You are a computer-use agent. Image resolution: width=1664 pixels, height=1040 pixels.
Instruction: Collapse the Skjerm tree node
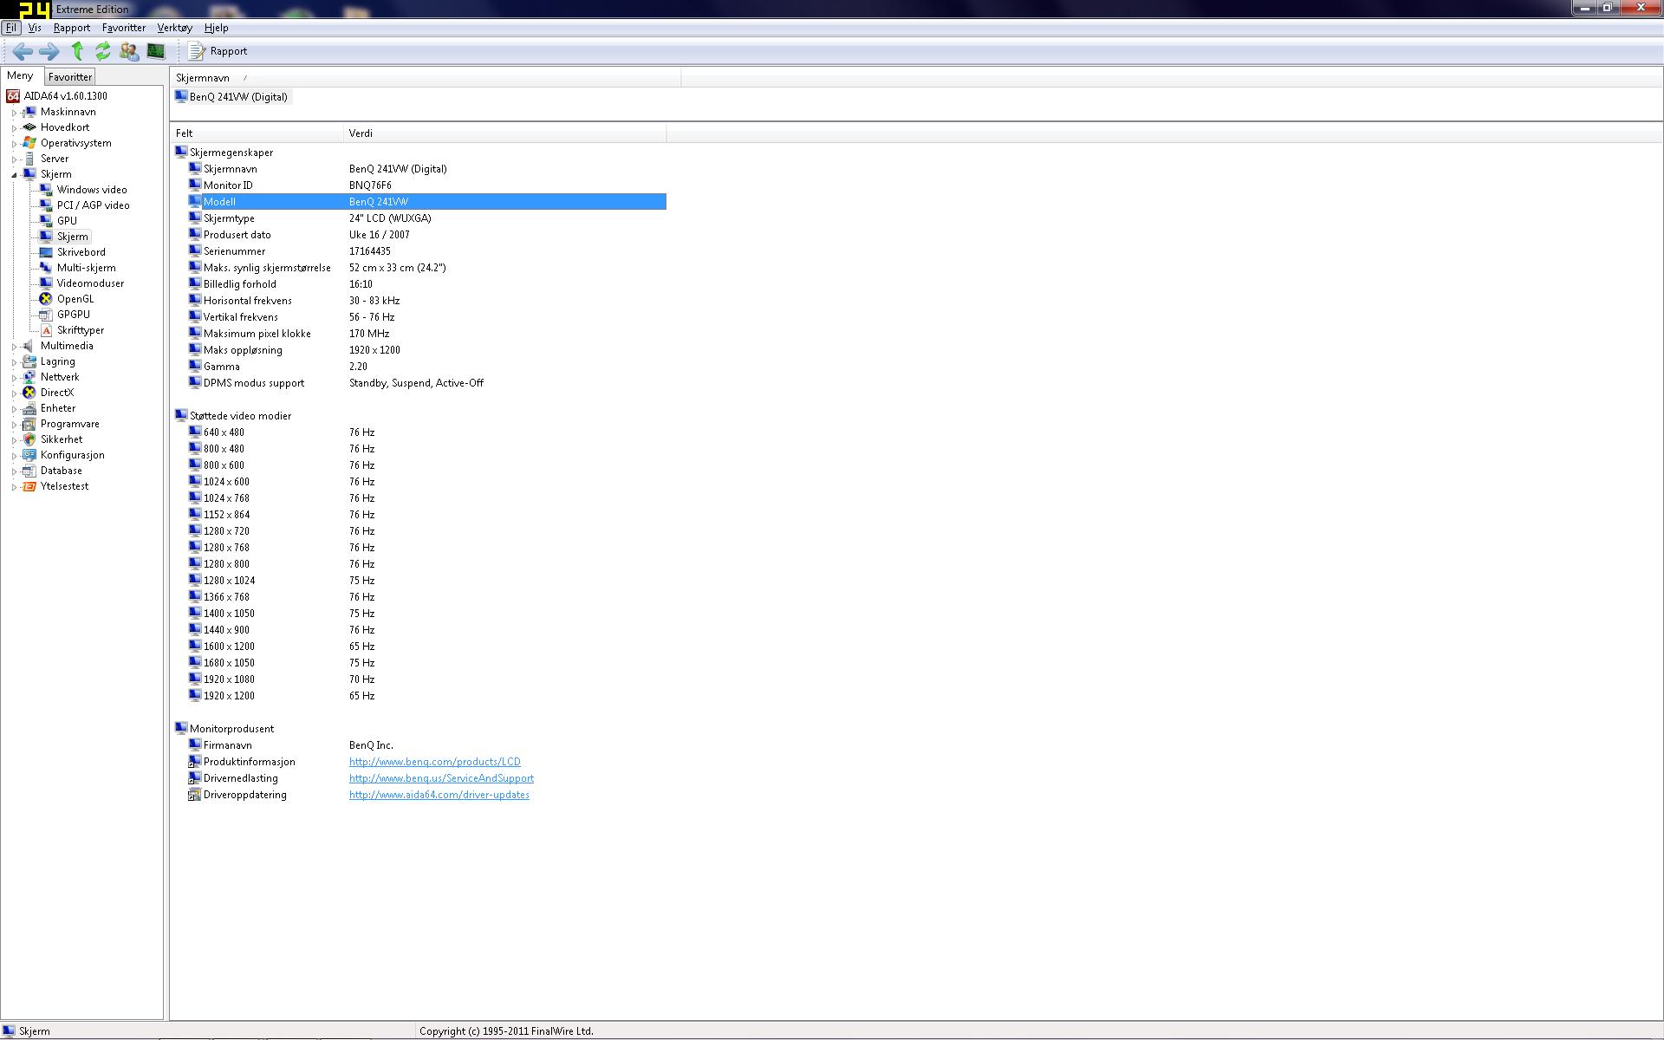[14, 174]
